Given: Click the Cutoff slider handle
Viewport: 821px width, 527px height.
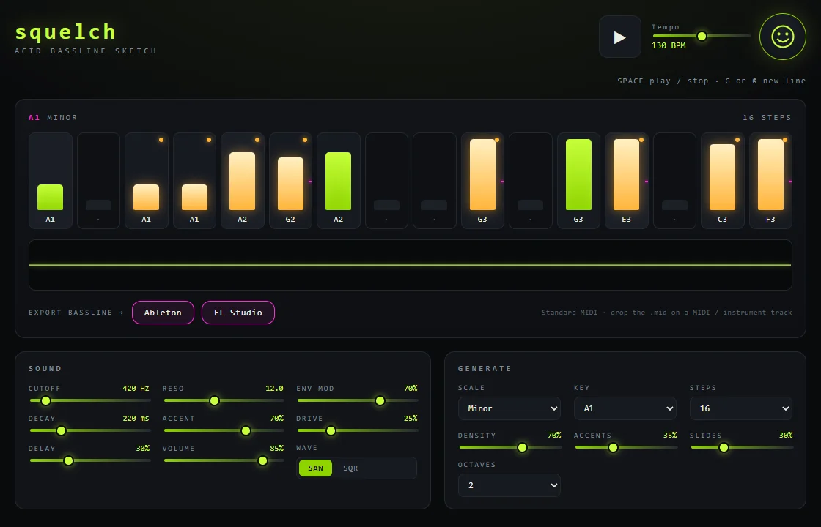Looking at the screenshot, I should (45, 400).
